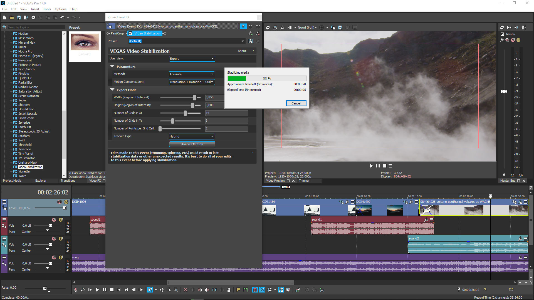The height and width of the screenshot is (300, 534).
Task: Click the mute icon on track 3
Action: pyautogui.click(x=54, y=239)
